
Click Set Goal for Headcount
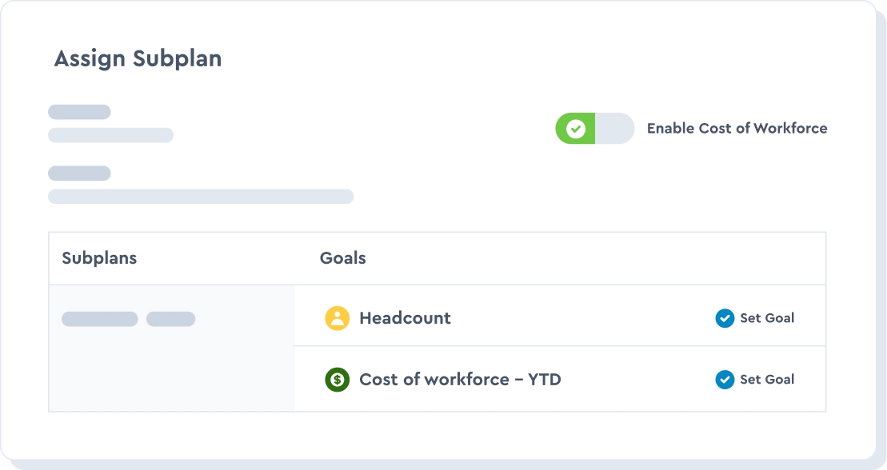pos(766,318)
